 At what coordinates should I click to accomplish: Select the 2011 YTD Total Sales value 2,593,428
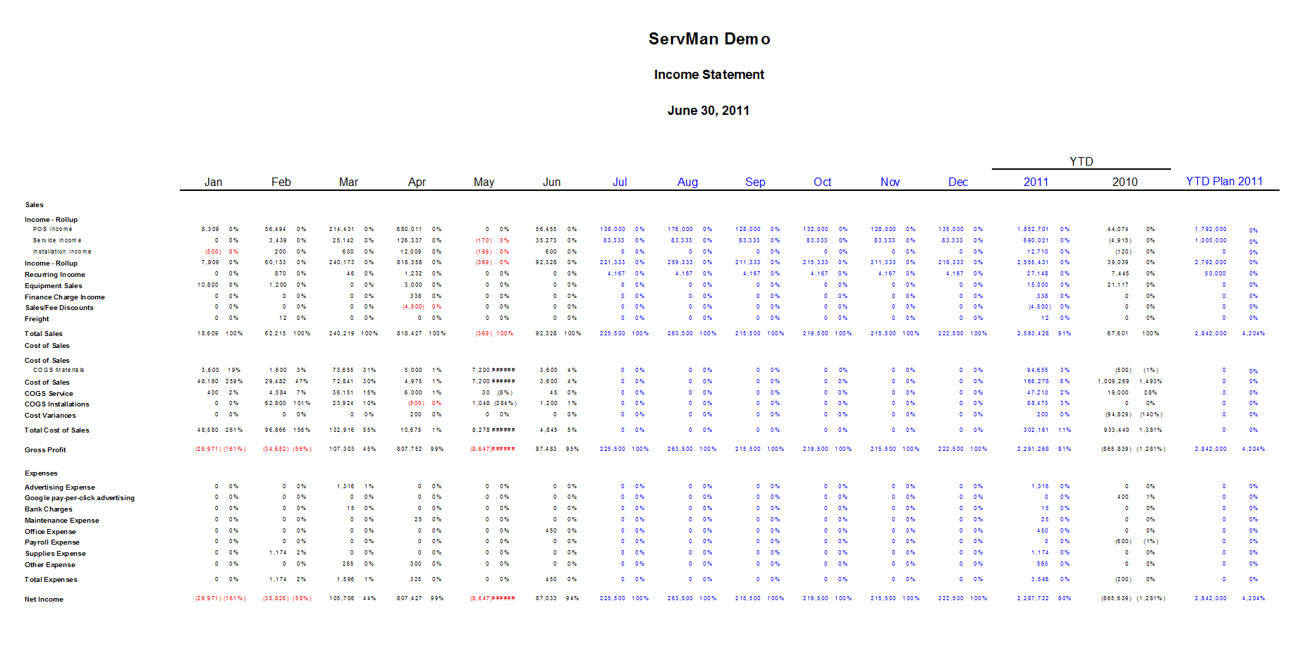pyautogui.click(x=1033, y=333)
